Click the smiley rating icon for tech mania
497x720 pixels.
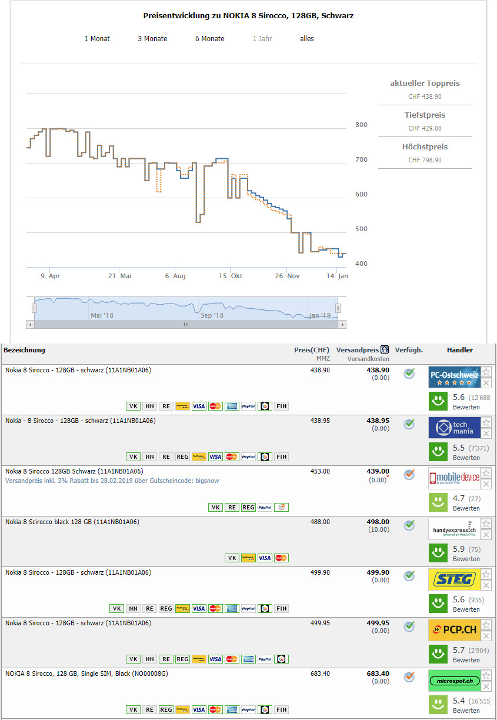coord(438,452)
